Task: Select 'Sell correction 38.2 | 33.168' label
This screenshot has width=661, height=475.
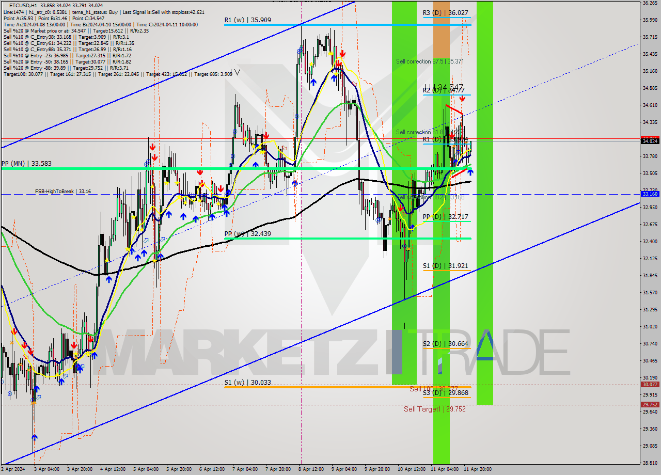Action: pos(430,197)
